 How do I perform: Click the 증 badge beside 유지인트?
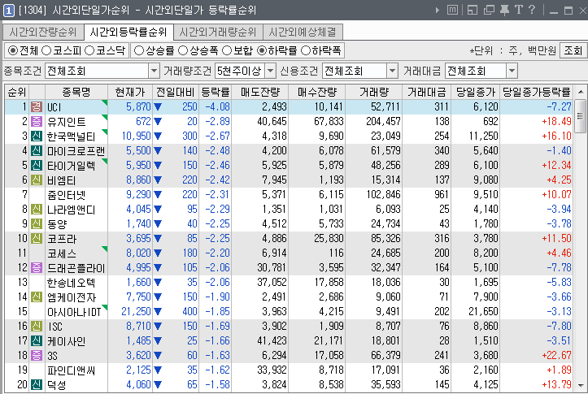pos(37,122)
